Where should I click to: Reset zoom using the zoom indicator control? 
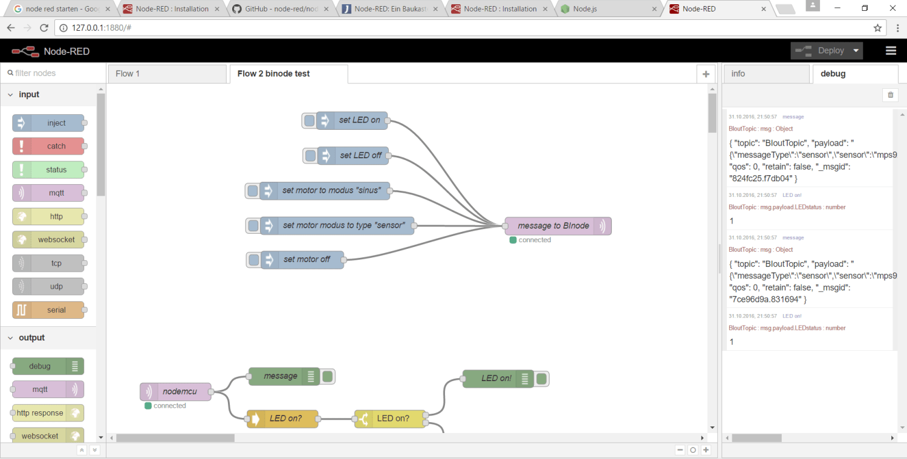coord(692,450)
